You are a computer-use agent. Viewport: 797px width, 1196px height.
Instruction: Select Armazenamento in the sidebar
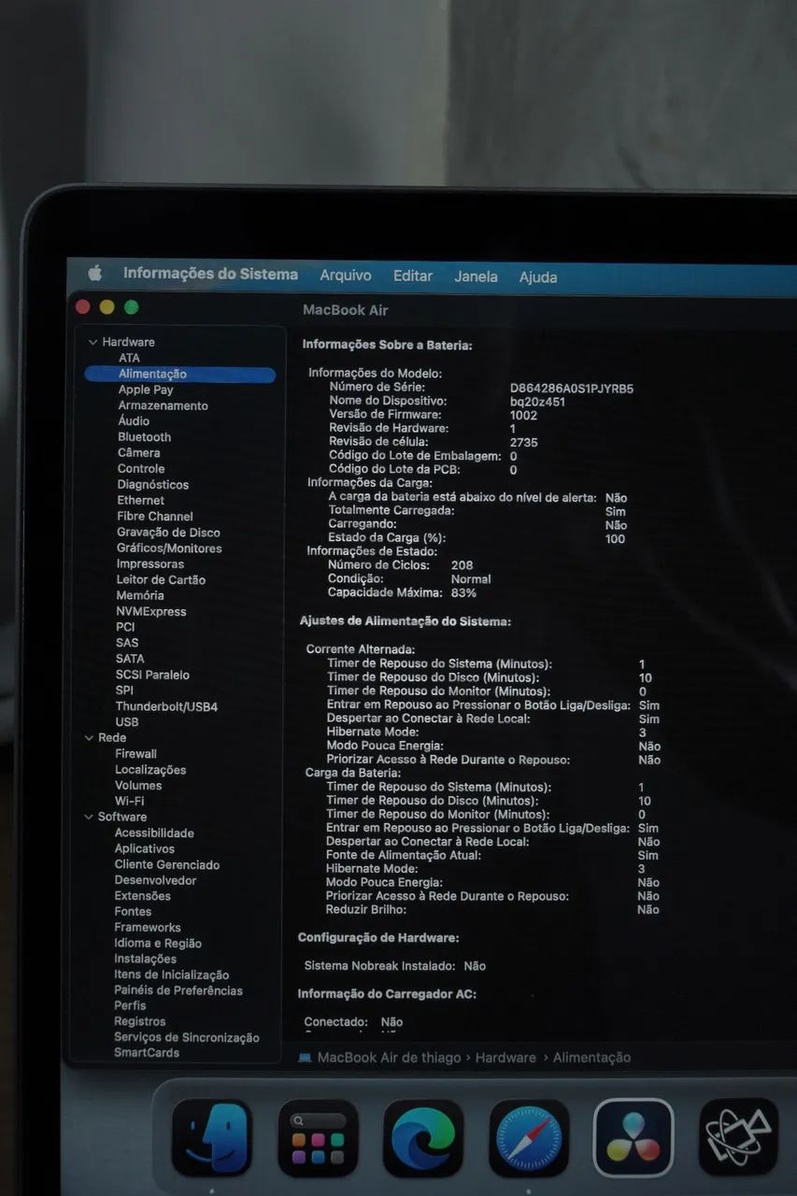coord(163,406)
